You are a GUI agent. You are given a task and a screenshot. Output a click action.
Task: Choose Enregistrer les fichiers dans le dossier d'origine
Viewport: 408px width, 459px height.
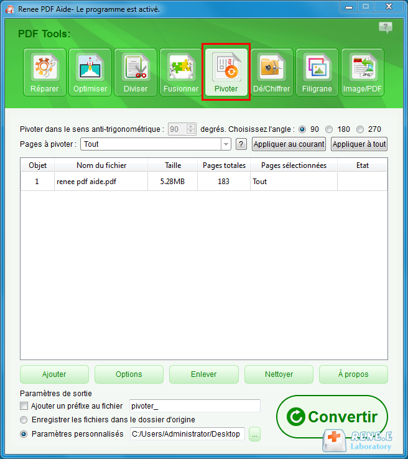tap(24, 420)
